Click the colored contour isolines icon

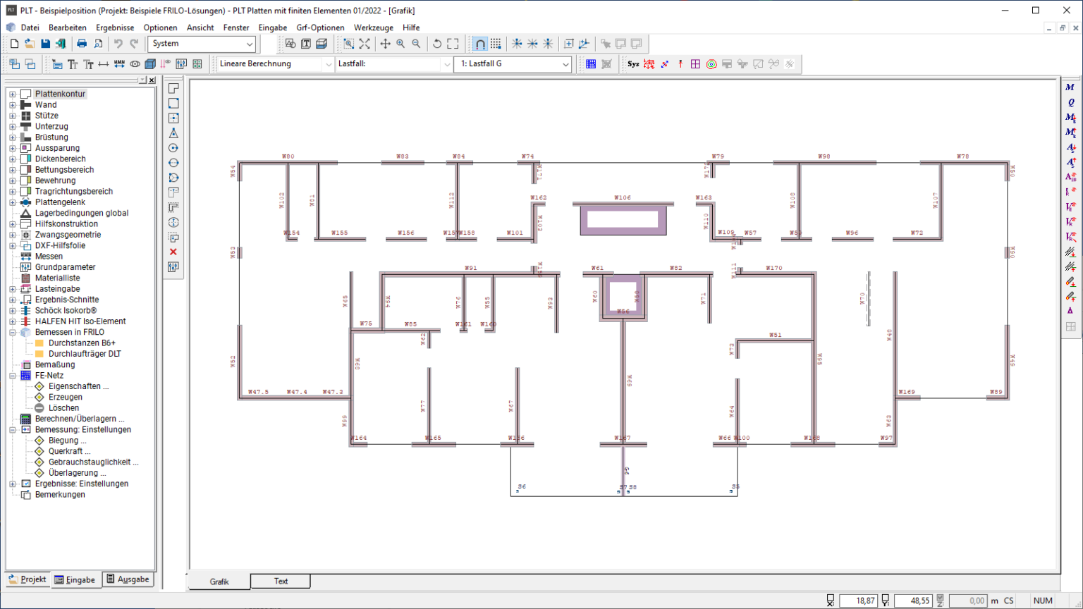coord(711,64)
